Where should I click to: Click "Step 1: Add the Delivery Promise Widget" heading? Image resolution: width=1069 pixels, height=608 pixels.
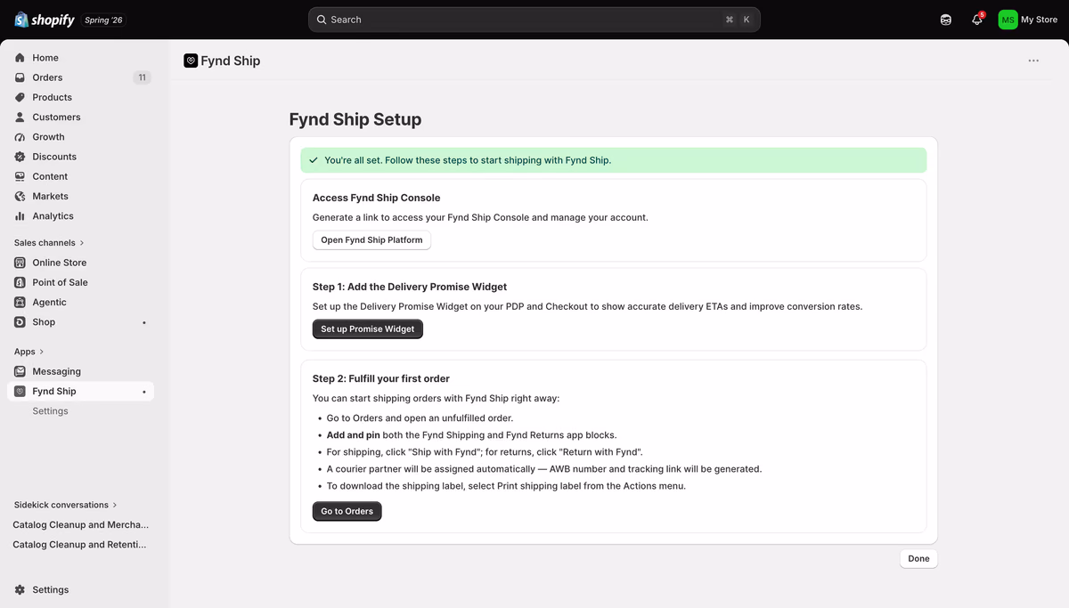pyautogui.click(x=410, y=287)
